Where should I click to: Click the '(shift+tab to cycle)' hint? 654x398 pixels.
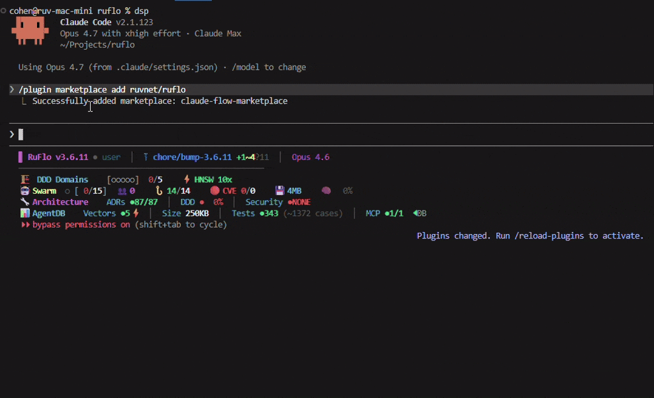181,225
